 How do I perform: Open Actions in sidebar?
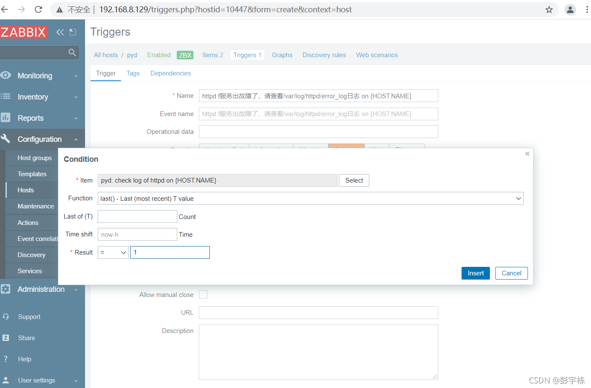coord(28,223)
